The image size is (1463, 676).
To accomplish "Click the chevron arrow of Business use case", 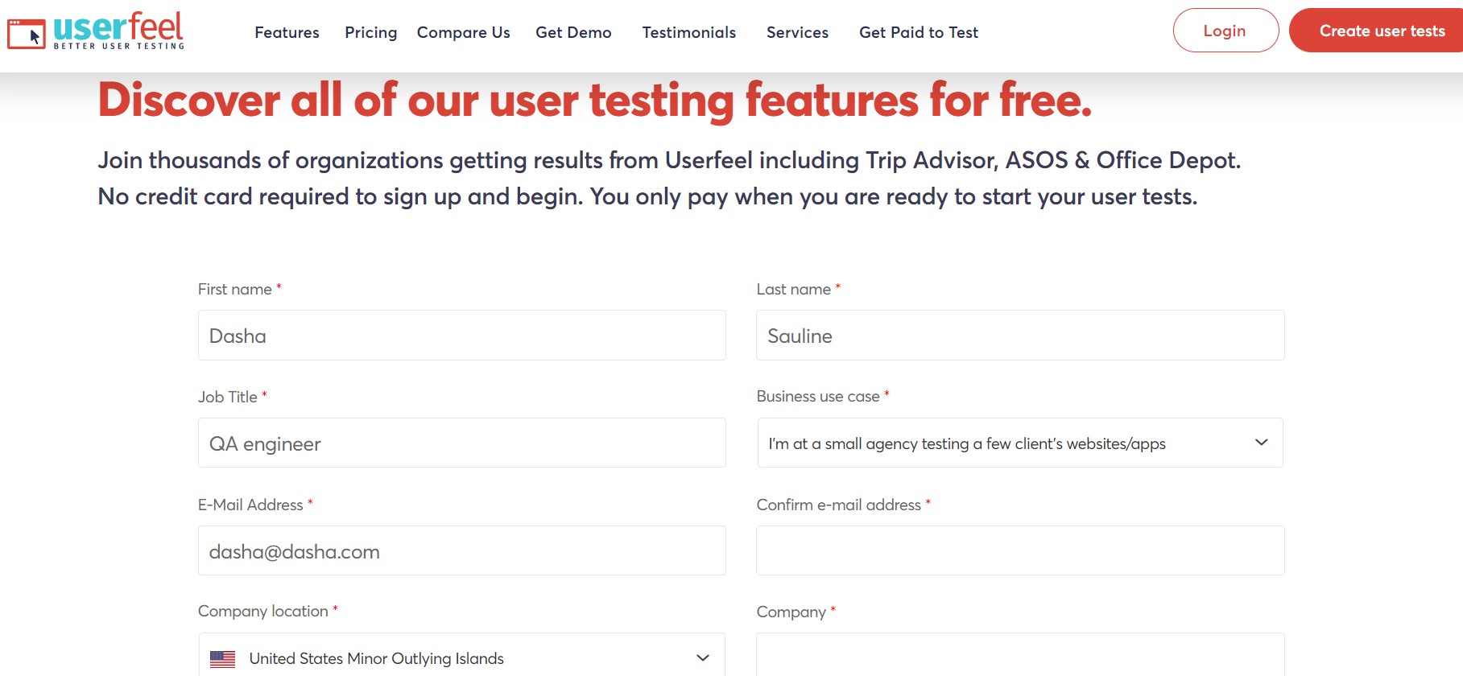I will (x=1262, y=443).
